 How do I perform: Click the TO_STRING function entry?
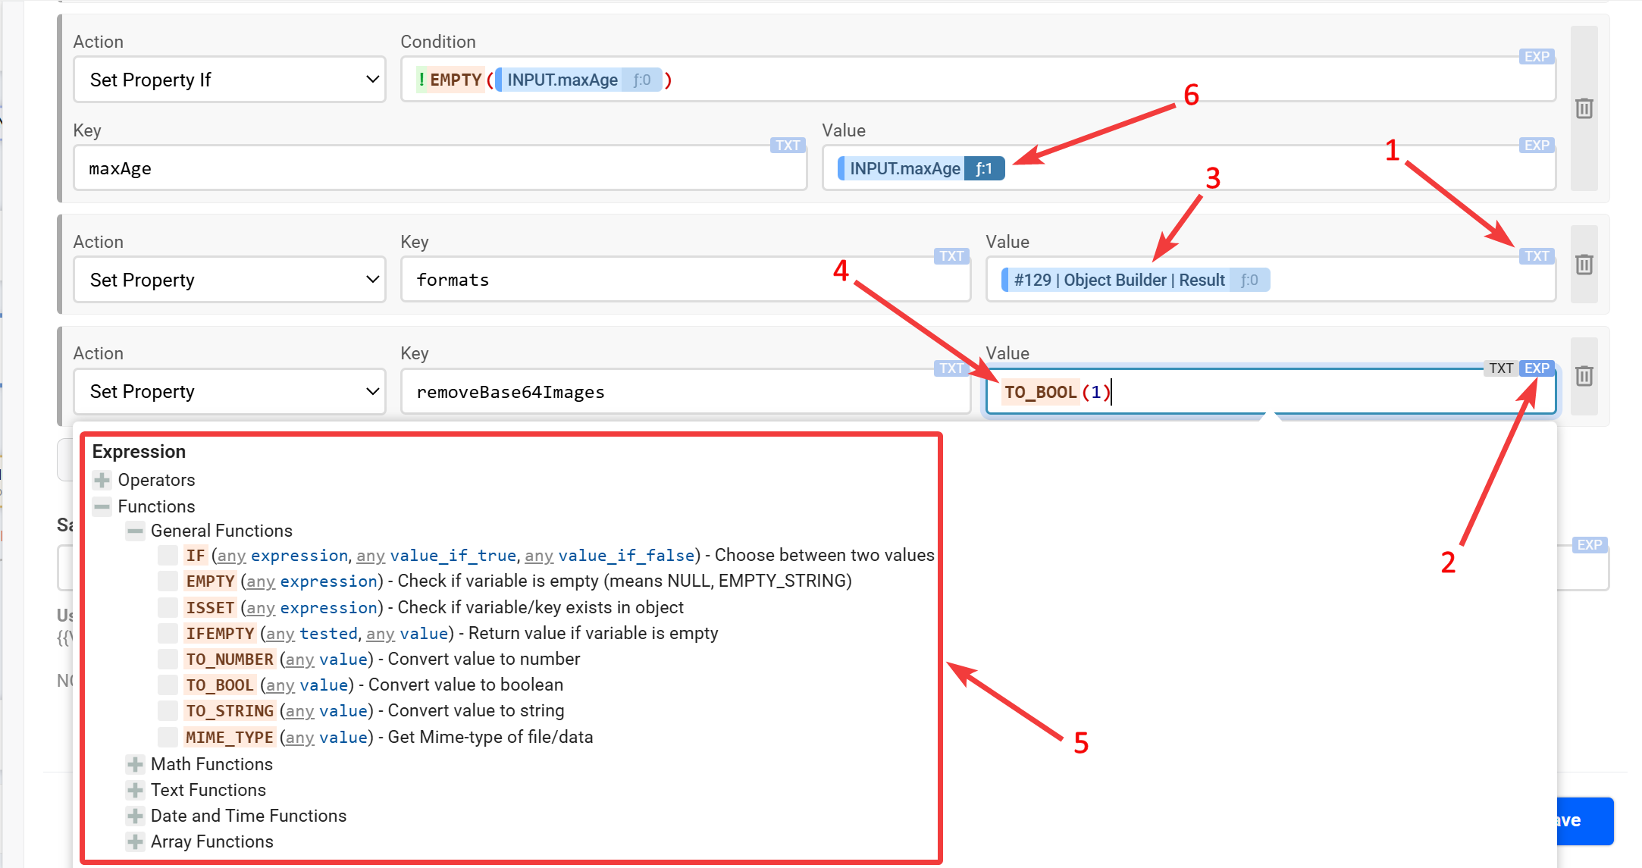(230, 711)
